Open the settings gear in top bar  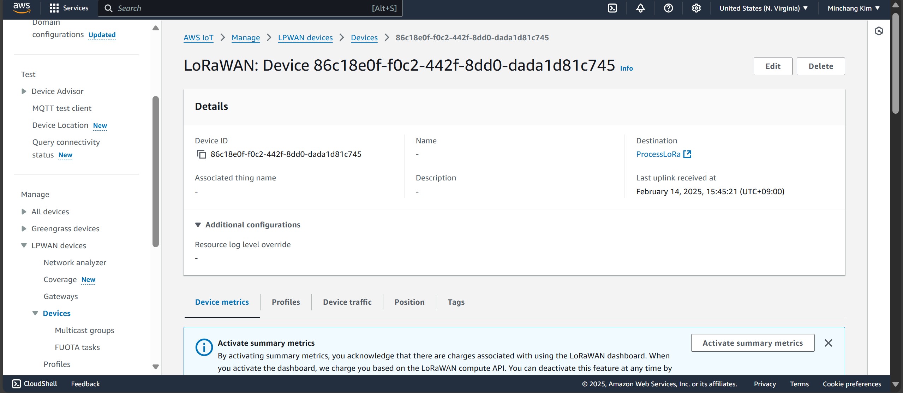pos(696,8)
